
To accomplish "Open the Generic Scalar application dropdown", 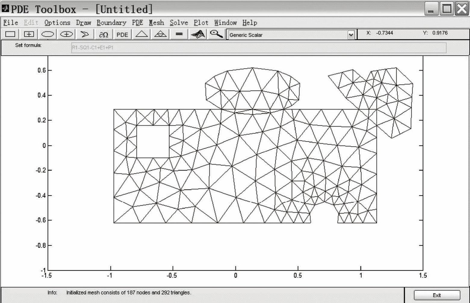I will [x=351, y=35].
